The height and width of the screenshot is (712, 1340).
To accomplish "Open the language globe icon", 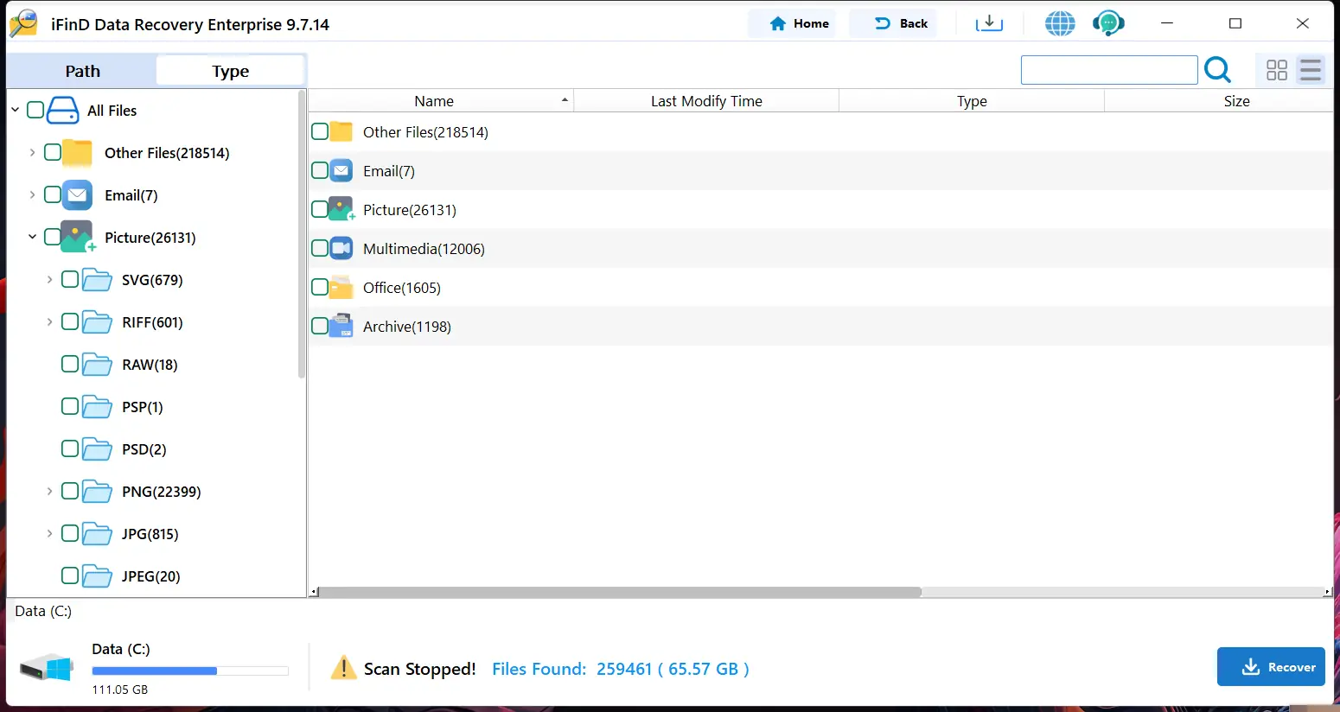I will pos(1060,23).
